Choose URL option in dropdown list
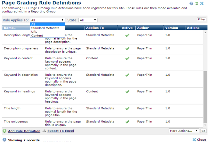The height and width of the screenshot is (142, 208). (34, 32)
